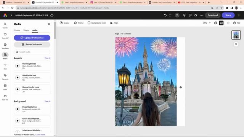Select the castle image on canvas
The height and width of the screenshot is (137, 244).
(146, 82)
